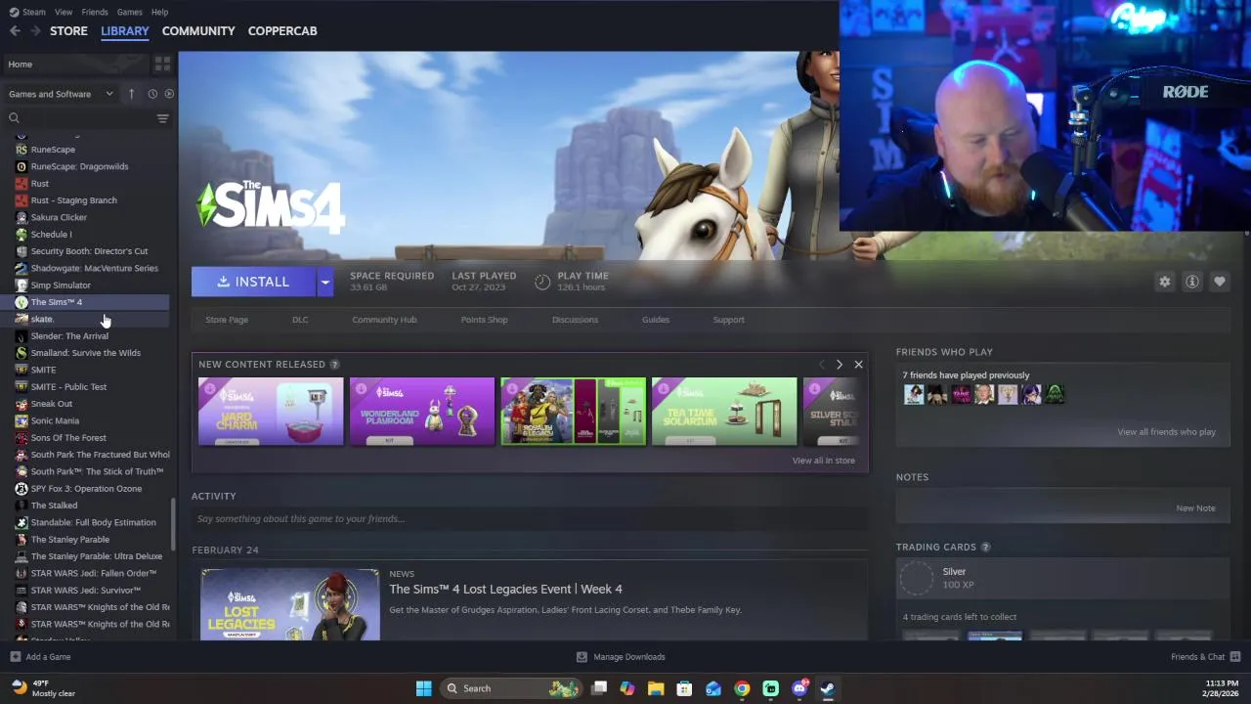The height and width of the screenshot is (704, 1251).
Task: Go back with the navigation back arrow
Action: [x=15, y=31]
